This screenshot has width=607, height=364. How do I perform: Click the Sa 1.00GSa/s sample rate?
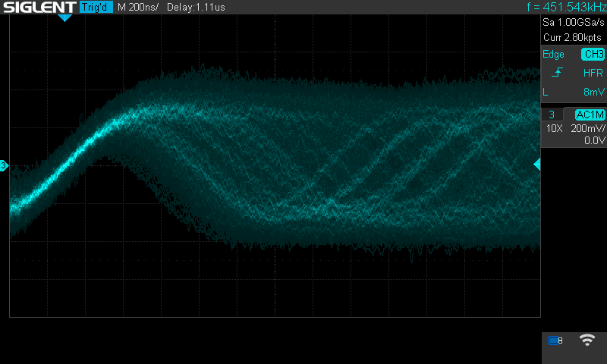pos(573,23)
